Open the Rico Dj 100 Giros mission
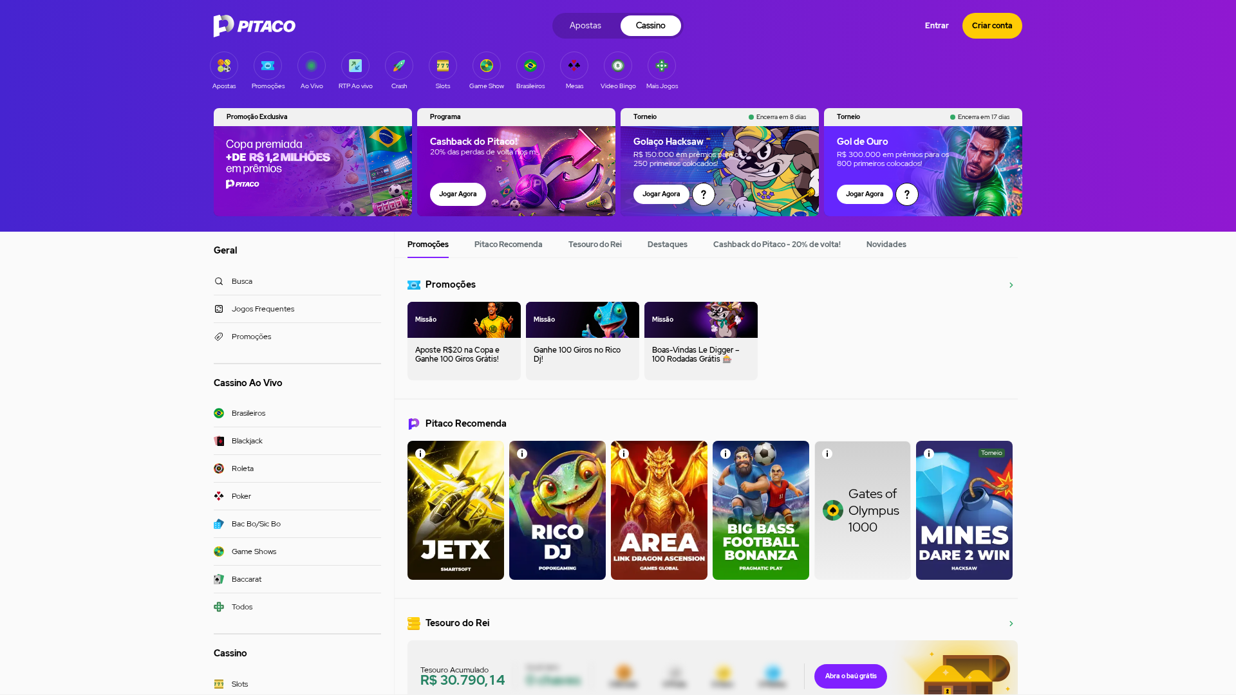1236x695 pixels. (x=583, y=341)
